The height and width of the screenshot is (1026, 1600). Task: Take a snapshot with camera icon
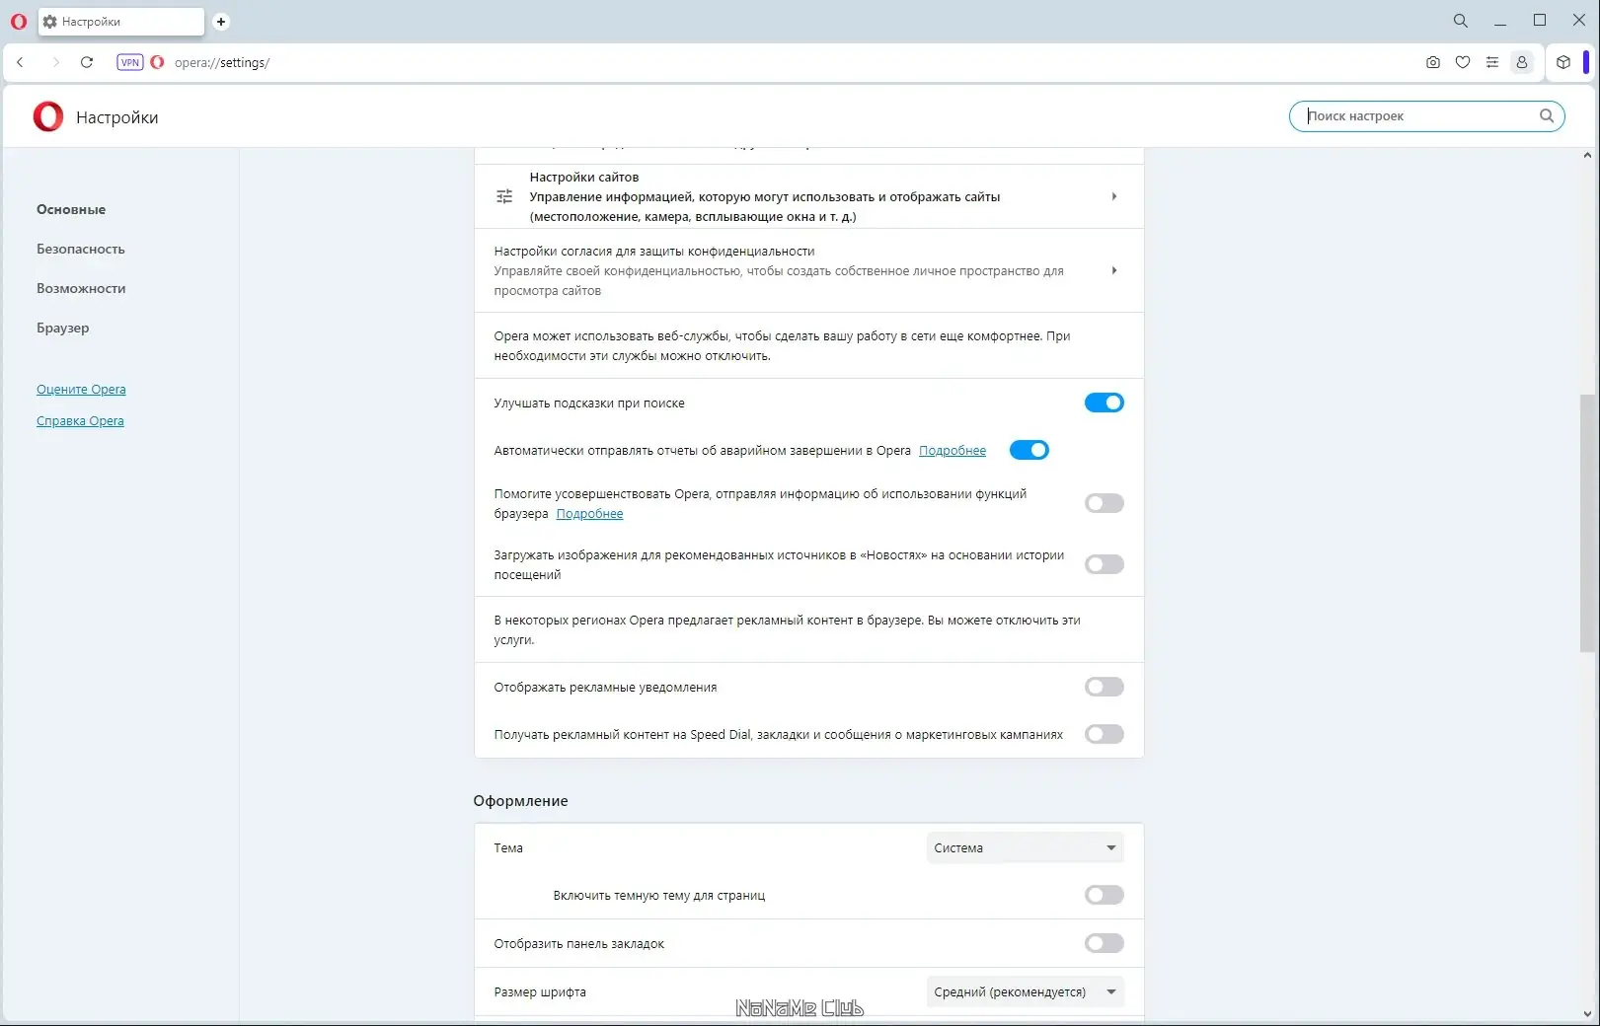point(1433,62)
